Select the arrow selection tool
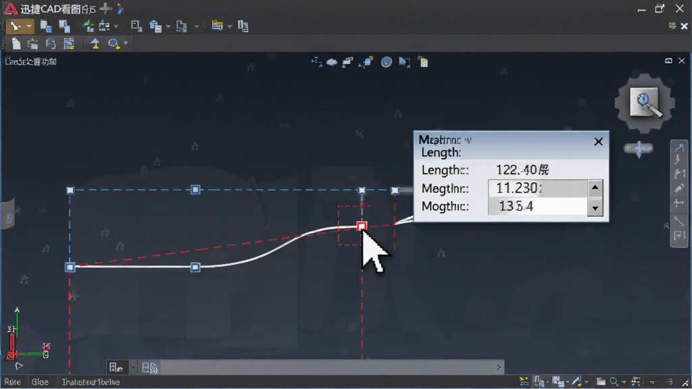The height and width of the screenshot is (389, 692). tap(16, 26)
